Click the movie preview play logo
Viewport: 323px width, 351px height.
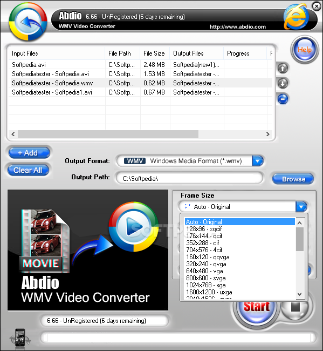coord(133,227)
